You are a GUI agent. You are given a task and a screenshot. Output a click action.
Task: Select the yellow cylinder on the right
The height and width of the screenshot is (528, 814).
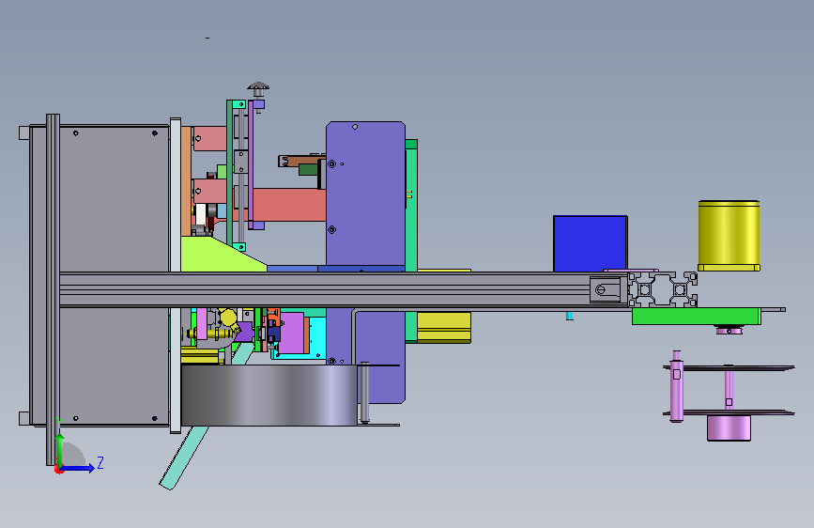pos(729,236)
